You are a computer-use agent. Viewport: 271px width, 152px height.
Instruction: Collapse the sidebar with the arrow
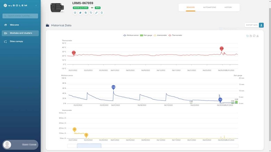36,5
